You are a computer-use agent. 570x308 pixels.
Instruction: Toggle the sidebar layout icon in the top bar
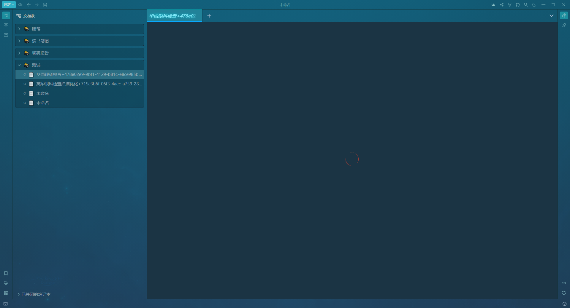45,5
